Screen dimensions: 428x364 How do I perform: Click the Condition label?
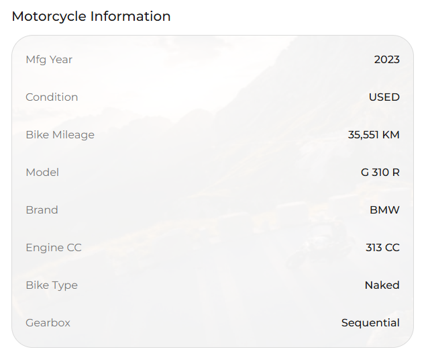click(52, 97)
